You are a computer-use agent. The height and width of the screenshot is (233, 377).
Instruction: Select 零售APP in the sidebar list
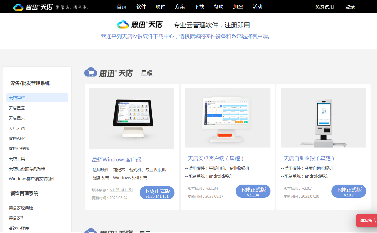(16, 138)
